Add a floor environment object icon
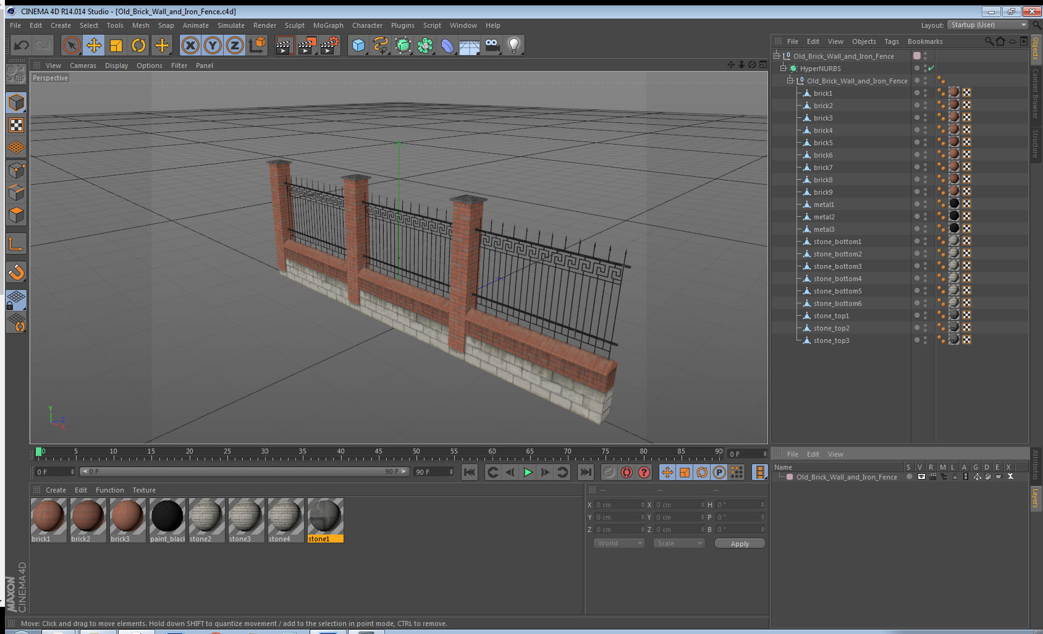 [x=470, y=45]
